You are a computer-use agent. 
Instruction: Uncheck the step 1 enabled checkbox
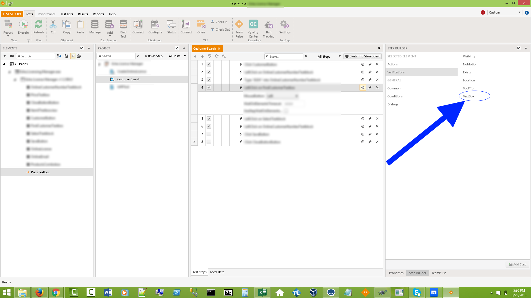[209, 64]
